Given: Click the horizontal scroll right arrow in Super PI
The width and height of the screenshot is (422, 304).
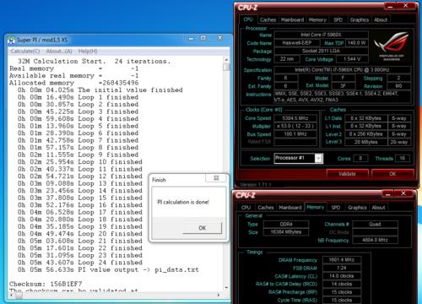Looking at the screenshot, I should [x=219, y=295].
